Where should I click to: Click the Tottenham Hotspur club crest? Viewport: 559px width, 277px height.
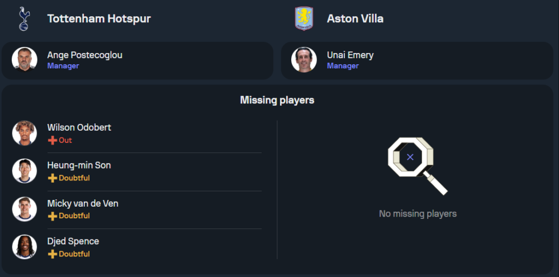(x=24, y=18)
